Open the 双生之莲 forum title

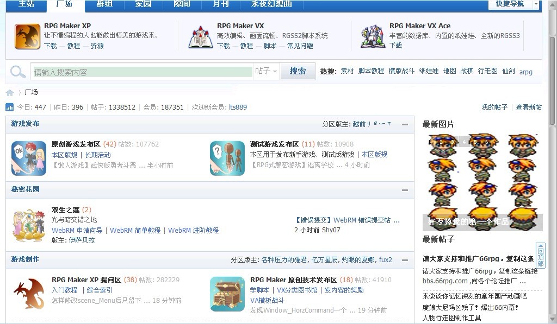click(65, 210)
